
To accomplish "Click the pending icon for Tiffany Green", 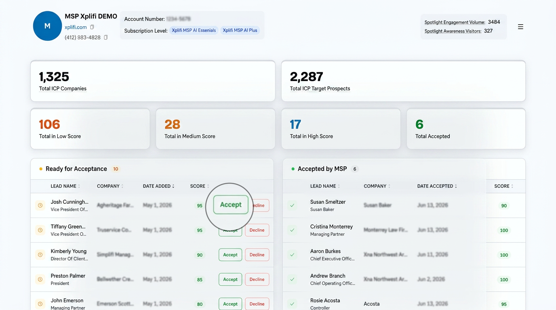I will (x=40, y=230).
